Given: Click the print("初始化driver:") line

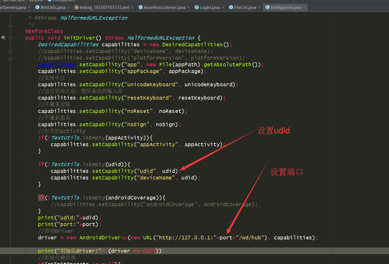Looking at the screenshot, I should pos(101,251).
